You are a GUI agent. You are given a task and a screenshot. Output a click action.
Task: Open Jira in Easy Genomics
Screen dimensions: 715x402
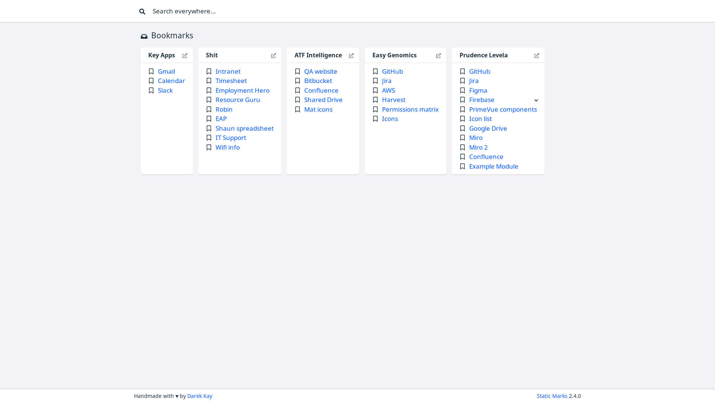coord(387,81)
